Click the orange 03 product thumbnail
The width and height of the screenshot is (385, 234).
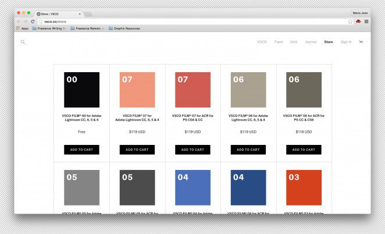304,187
